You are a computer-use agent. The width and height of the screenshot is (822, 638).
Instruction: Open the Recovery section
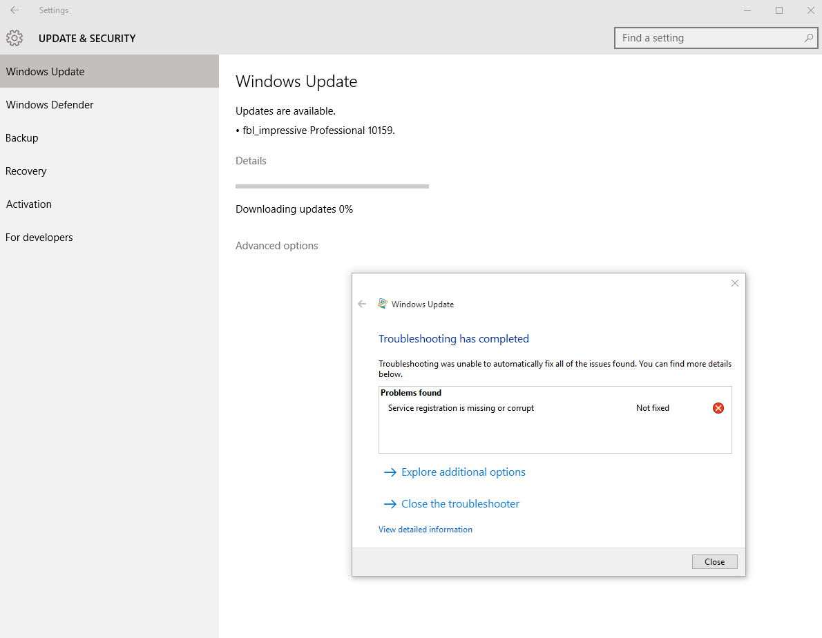coord(109,171)
